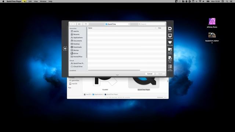This screenshot has width=235, height=132.
Task: Click the Wi-Fi status icon
Action: click(x=200, y=1)
